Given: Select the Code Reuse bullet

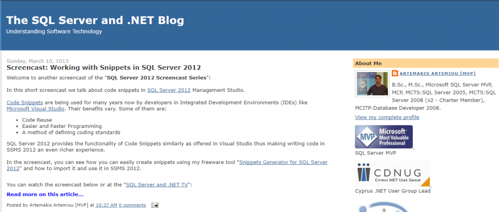Looking at the screenshot, I should (37, 120).
